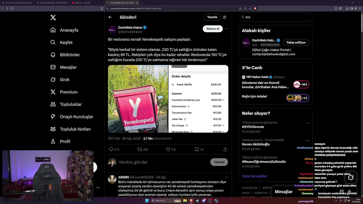This screenshot has height=204, width=363.
Task: Open a new browser tab
Action: point(143,3)
